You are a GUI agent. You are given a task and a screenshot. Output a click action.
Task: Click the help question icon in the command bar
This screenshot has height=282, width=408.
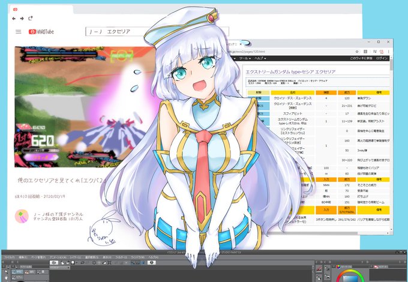[151, 263]
